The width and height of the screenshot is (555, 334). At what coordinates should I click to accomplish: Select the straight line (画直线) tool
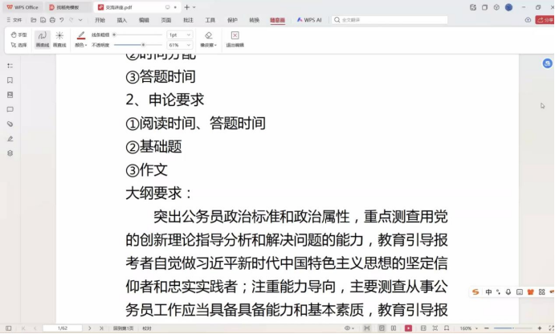(x=59, y=38)
